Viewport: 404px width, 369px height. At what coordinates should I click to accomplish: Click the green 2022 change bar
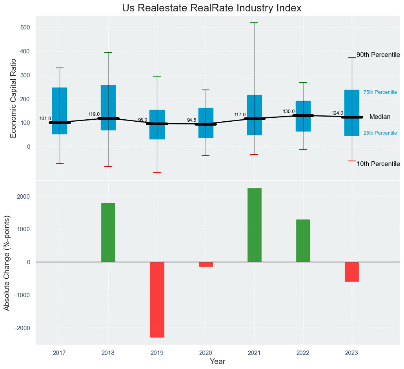(x=303, y=241)
